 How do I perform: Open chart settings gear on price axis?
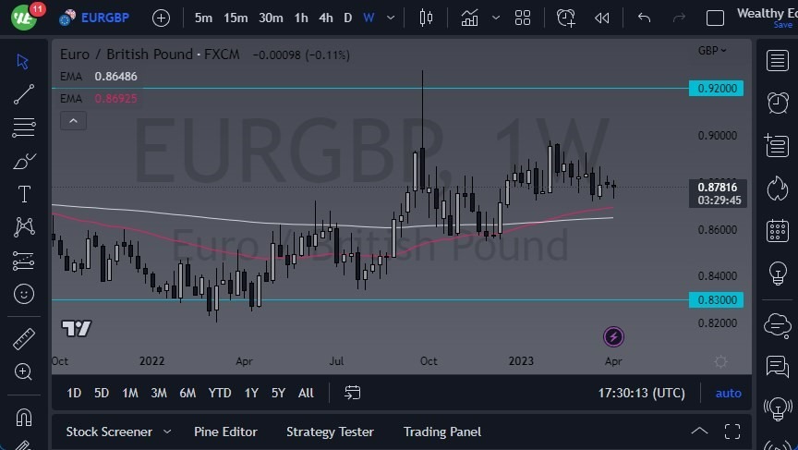720,361
